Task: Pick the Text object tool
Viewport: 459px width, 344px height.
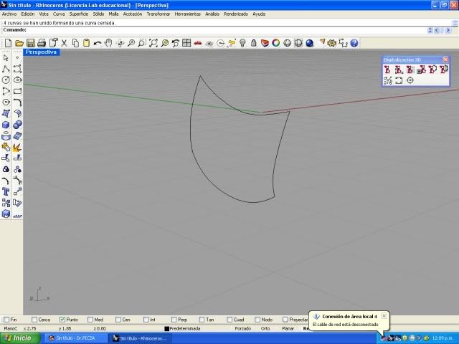Action: (x=6, y=191)
